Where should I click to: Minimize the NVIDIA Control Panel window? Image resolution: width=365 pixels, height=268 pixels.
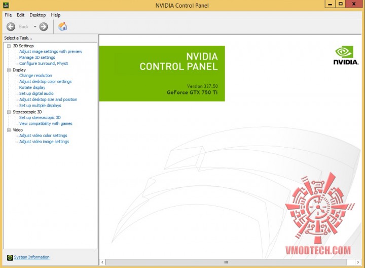(330, 4)
